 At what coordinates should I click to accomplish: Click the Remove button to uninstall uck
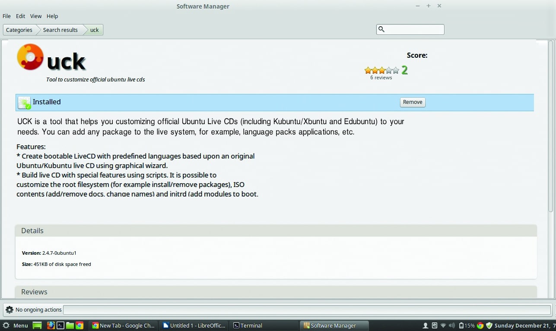412,102
